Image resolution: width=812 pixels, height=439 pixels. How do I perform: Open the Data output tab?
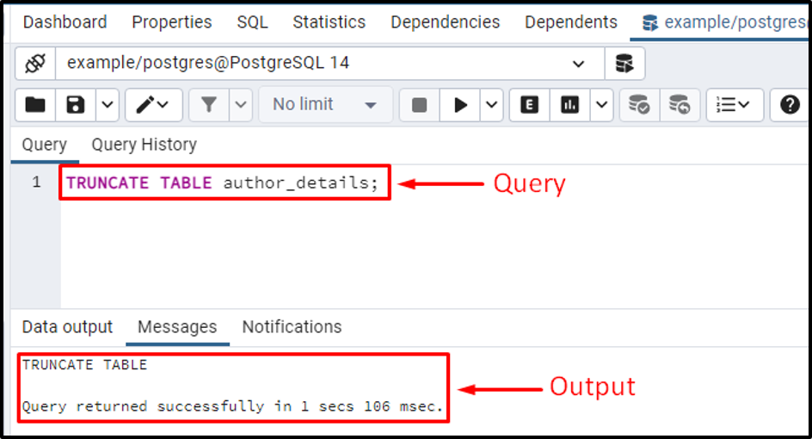pyautogui.click(x=67, y=327)
